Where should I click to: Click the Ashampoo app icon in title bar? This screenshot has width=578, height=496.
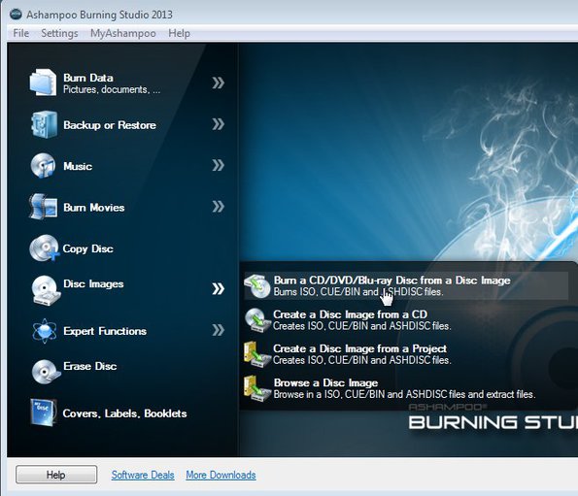point(16,15)
